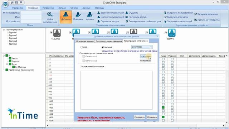229x129 pixels.
Task: Open the Помощь ribbon tab
Action: [99, 8]
